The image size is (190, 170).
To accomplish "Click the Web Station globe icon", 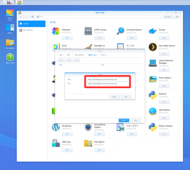I will (x=153, y=111).
